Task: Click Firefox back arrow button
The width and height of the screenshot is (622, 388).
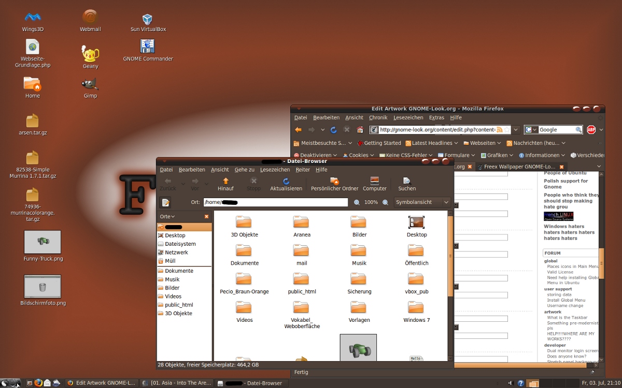Action: [x=299, y=130]
